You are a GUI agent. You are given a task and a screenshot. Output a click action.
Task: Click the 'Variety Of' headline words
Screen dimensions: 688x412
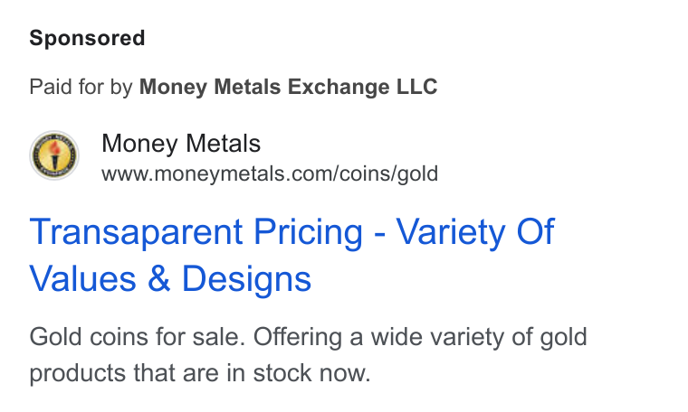[x=475, y=231]
